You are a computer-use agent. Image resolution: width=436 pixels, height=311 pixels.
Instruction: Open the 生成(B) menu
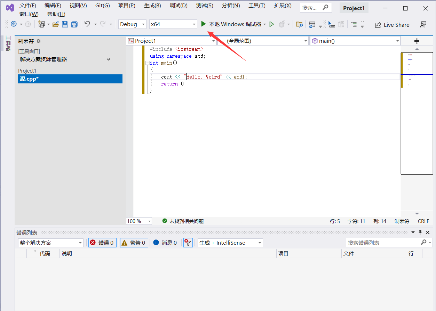(x=152, y=6)
